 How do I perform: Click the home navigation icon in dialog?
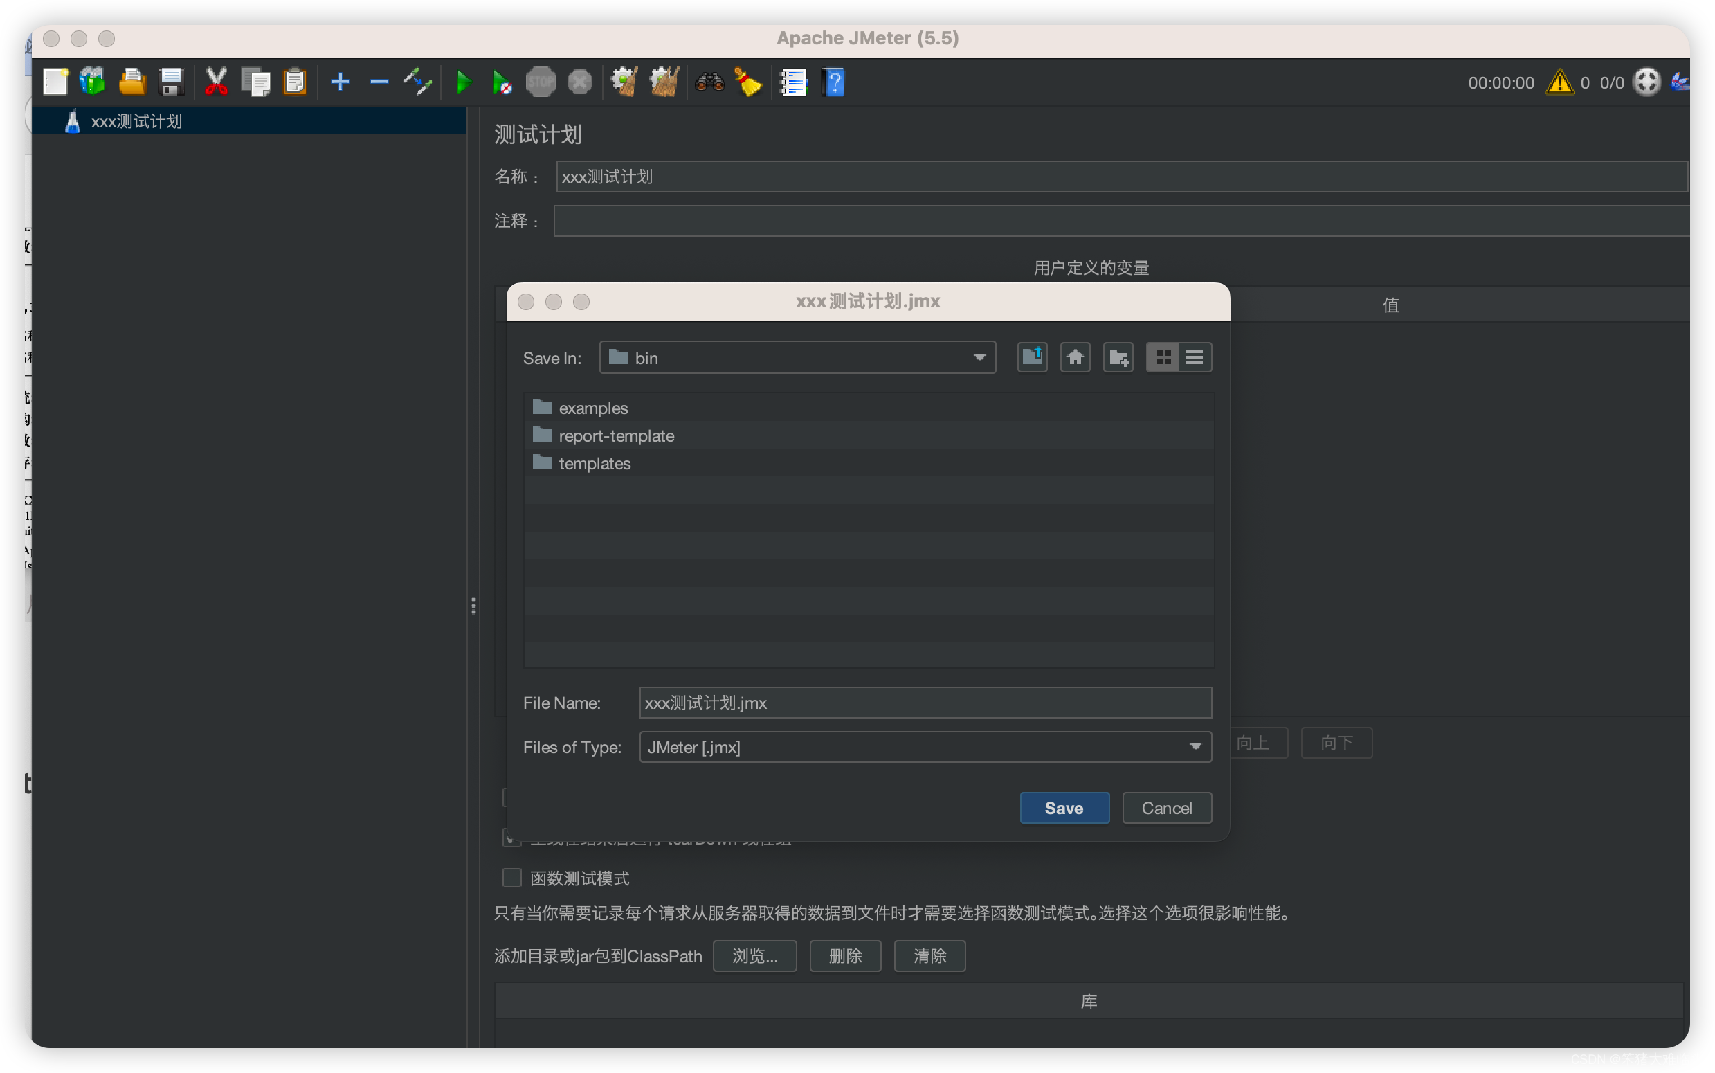(x=1073, y=357)
